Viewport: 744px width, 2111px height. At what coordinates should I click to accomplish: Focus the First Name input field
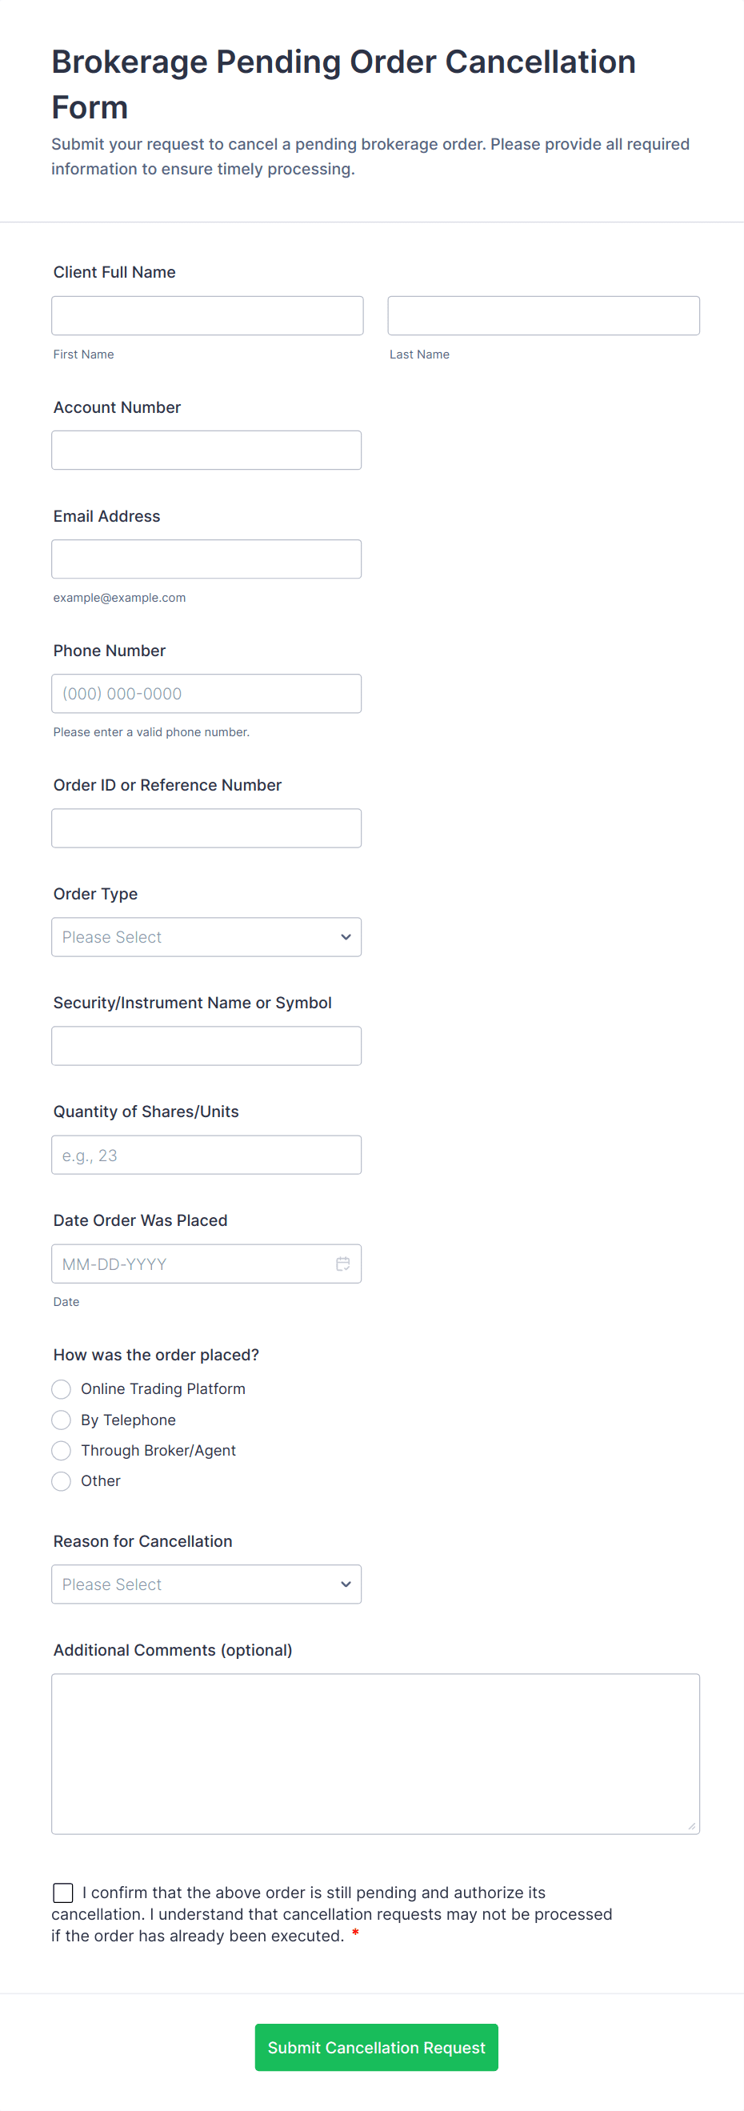207,315
